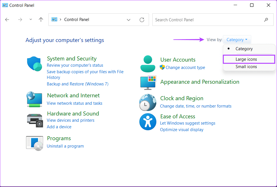Open the recent locations dropdown arrow
The image size is (277, 187).
(x=31, y=20)
